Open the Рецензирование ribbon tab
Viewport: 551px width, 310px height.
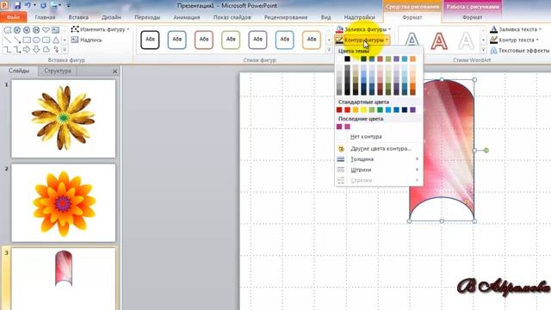[286, 17]
